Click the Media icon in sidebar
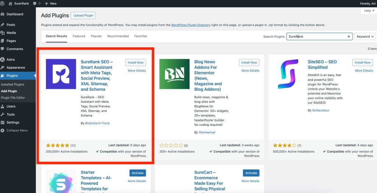377x193 pixels. [x=3, y=33]
